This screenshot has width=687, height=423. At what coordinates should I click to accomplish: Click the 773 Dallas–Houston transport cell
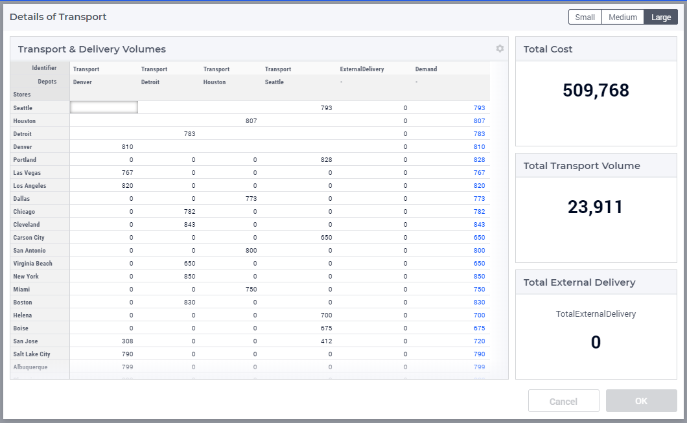coord(231,198)
